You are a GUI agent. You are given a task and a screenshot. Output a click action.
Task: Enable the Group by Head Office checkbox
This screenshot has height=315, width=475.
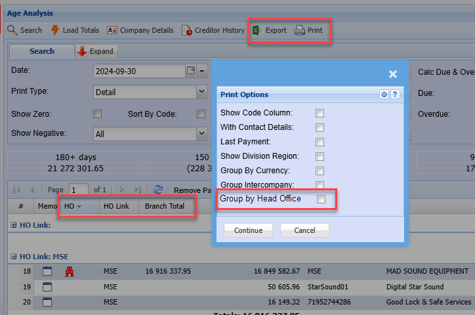(x=321, y=199)
